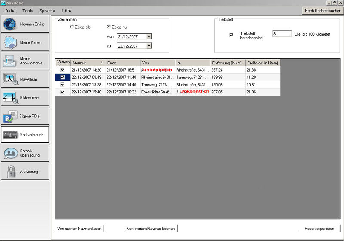Open the Meine Abonnements icon

coord(10,61)
